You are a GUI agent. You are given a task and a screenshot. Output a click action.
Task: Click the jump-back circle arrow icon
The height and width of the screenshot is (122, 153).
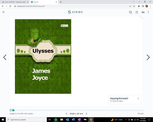tap(11, 110)
